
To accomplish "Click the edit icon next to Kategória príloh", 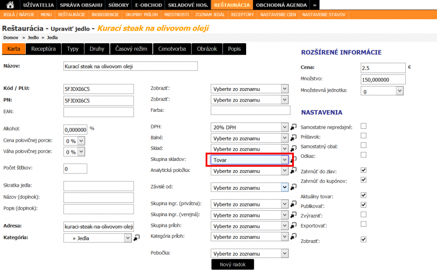I will pos(293,237).
